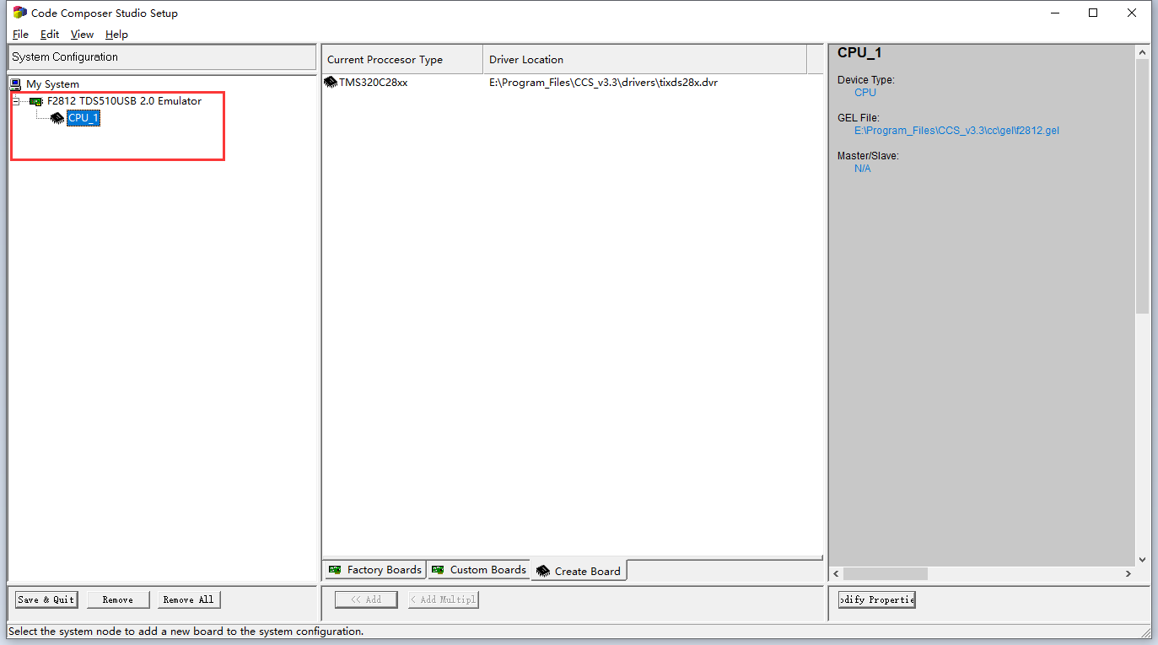Image resolution: width=1158 pixels, height=645 pixels.
Task: Click the TMS320C28xx processor chip icon
Action: point(331,82)
